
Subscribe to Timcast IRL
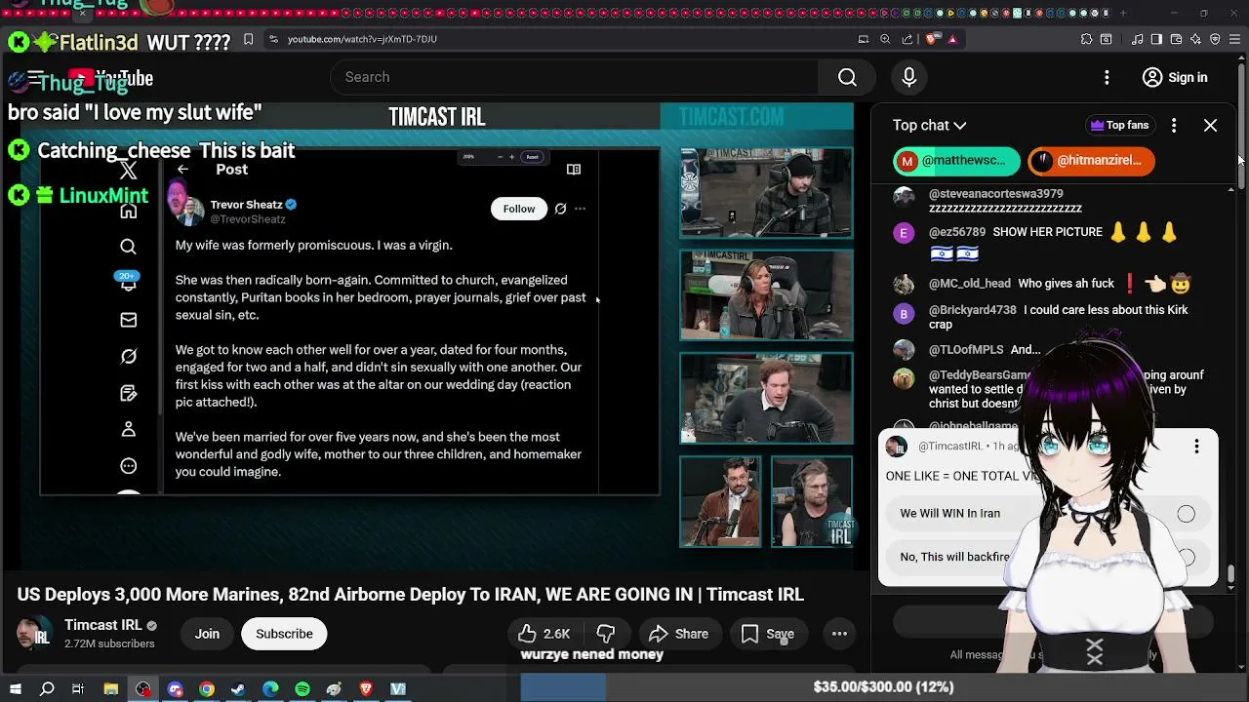click(284, 634)
